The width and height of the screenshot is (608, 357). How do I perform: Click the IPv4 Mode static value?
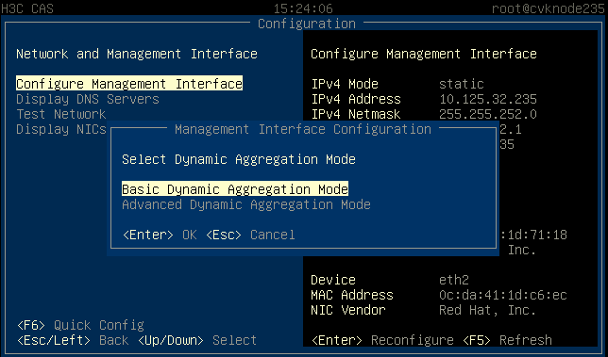point(462,84)
